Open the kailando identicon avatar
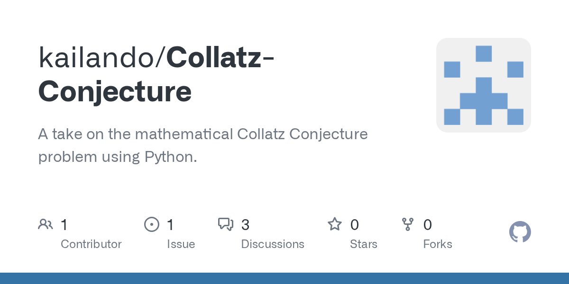Image resolution: width=569 pixels, height=284 pixels. click(483, 85)
